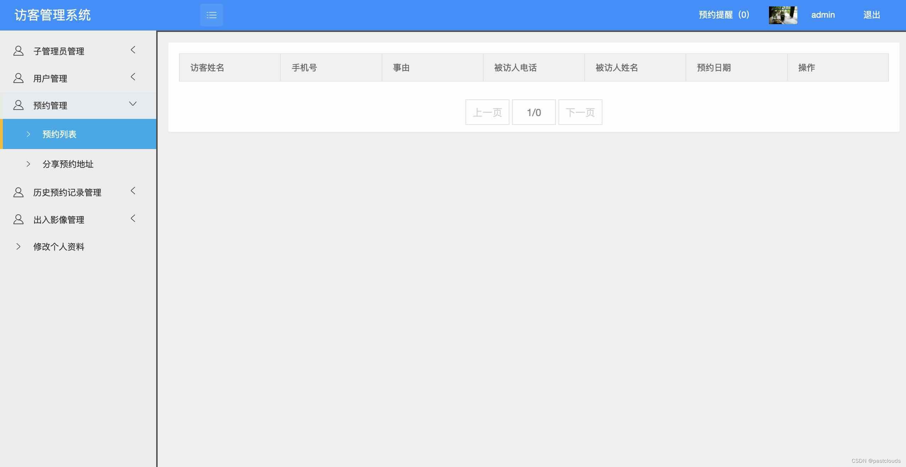This screenshot has width=906, height=467.
Task: Click the 预约日期 column header
Action: pos(737,67)
